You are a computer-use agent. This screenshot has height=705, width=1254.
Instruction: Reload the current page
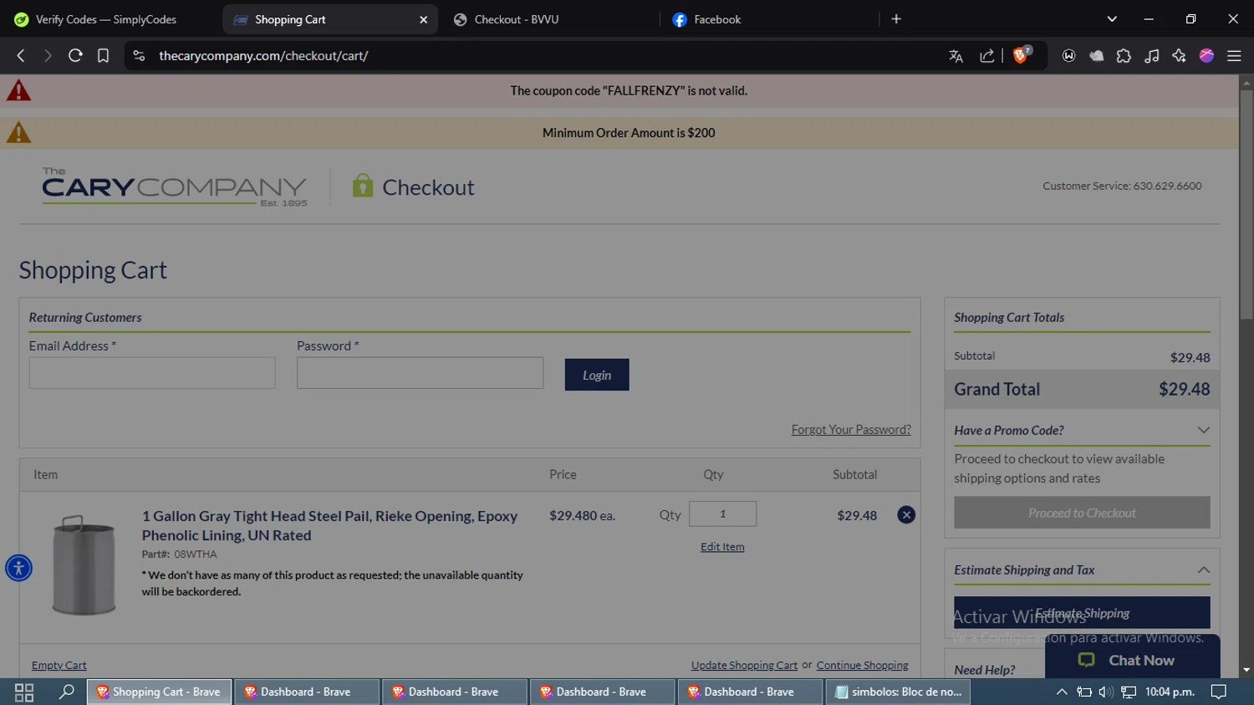pos(75,56)
